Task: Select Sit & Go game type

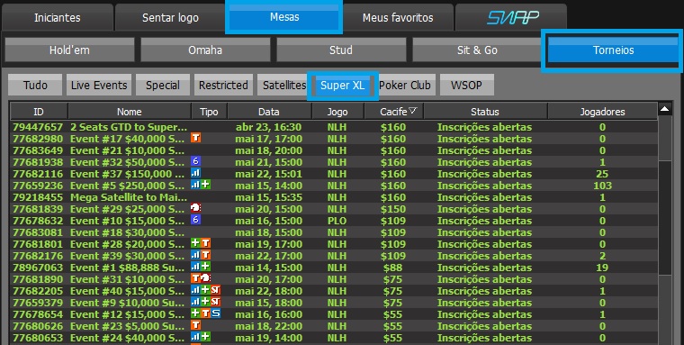Action: tap(477, 50)
